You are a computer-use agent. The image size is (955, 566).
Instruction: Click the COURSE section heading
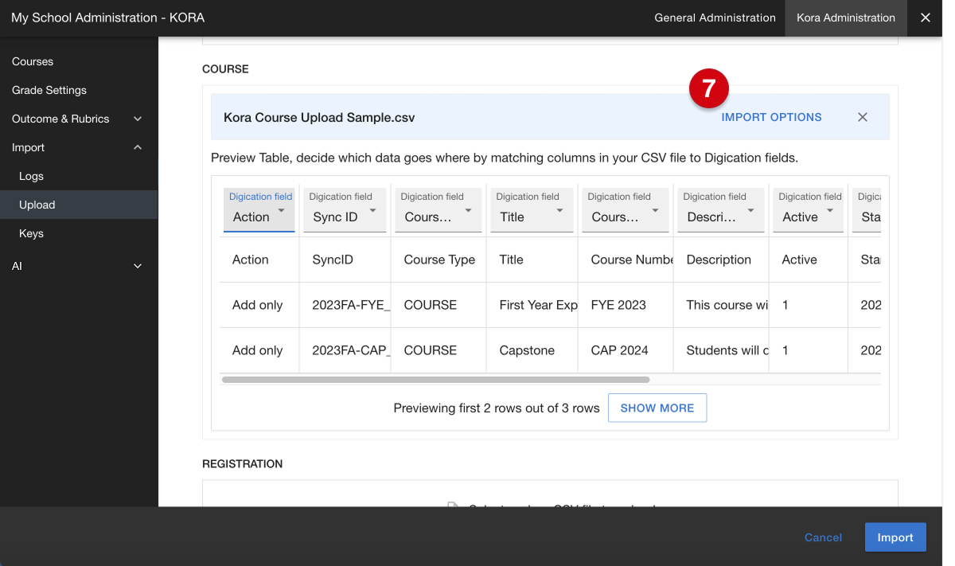pos(225,69)
